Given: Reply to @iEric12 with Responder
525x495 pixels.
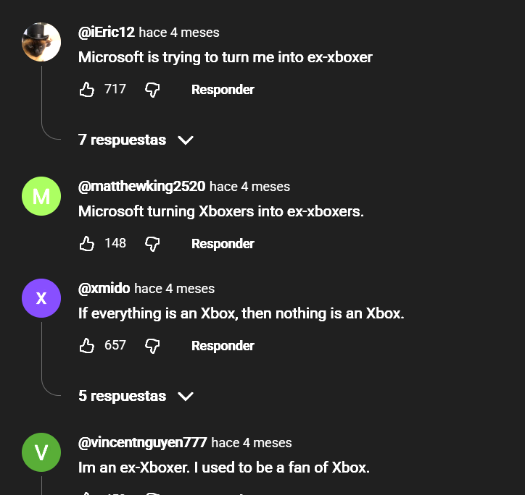Looking at the screenshot, I should [x=223, y=90].
